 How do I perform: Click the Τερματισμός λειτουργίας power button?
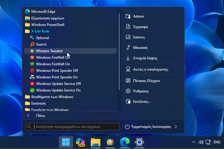[148, 127]
